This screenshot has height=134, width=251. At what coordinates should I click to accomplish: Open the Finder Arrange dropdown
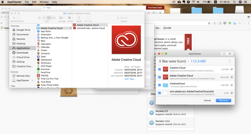62,18
